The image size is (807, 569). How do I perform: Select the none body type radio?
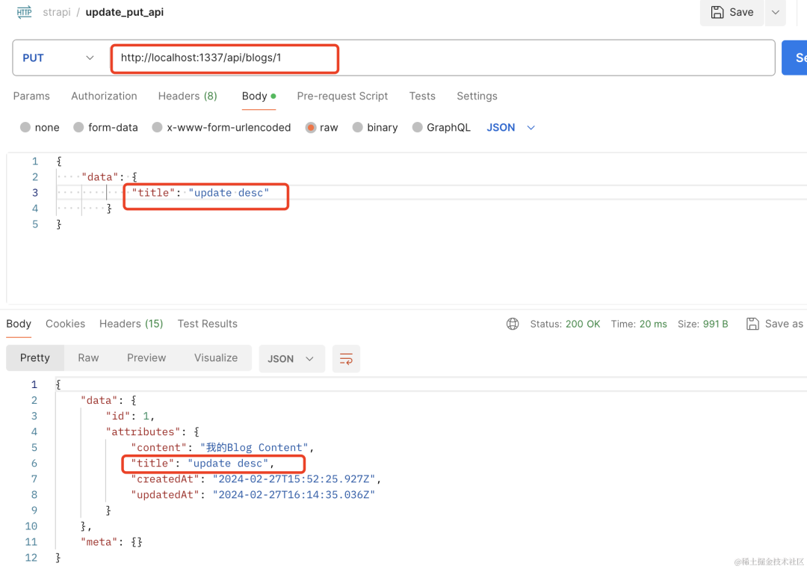(25, 127)
